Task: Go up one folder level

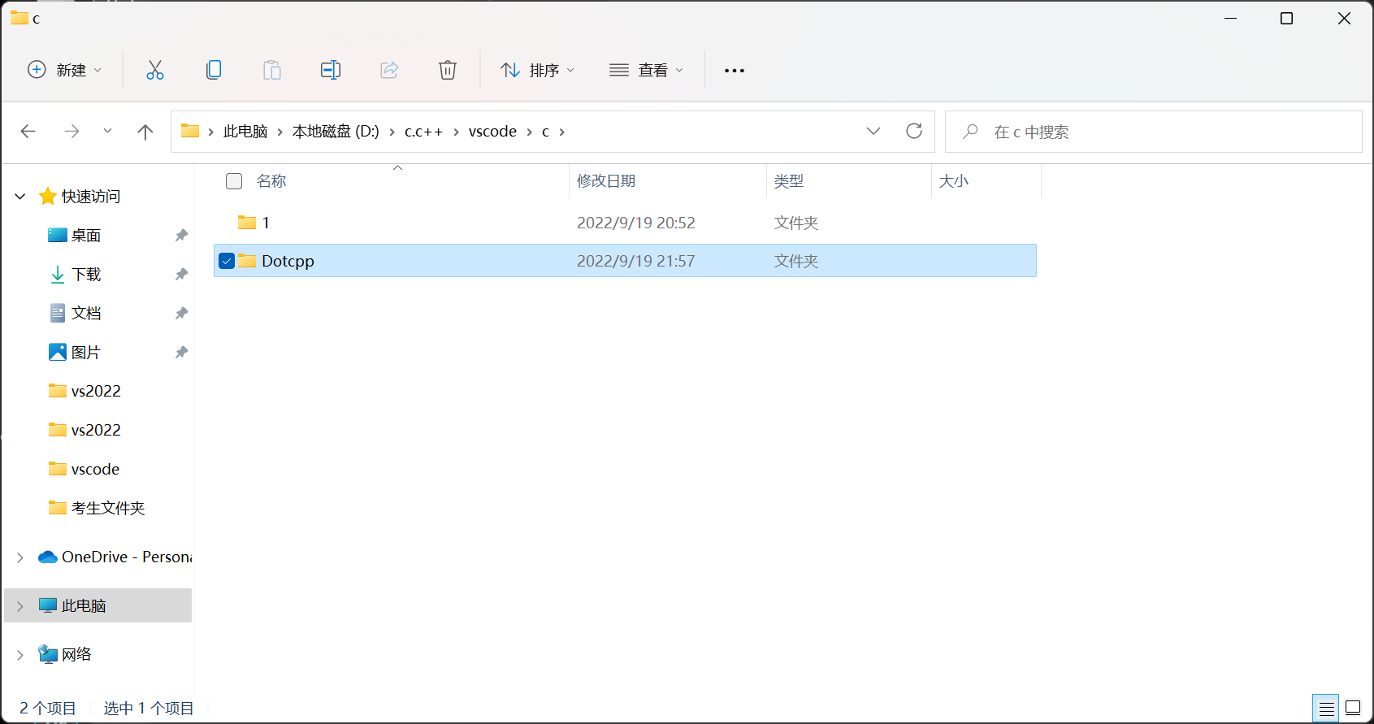Action: 145,132
